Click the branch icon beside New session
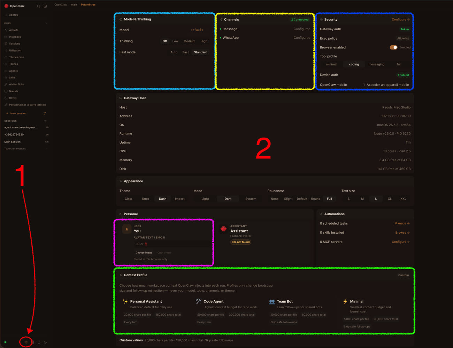Image resolution: width=453 pixels, height=348 pixels. click(45, 114)
